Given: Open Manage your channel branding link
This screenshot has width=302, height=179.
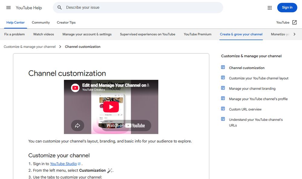Looking at the screenshot, I should 252,89.
